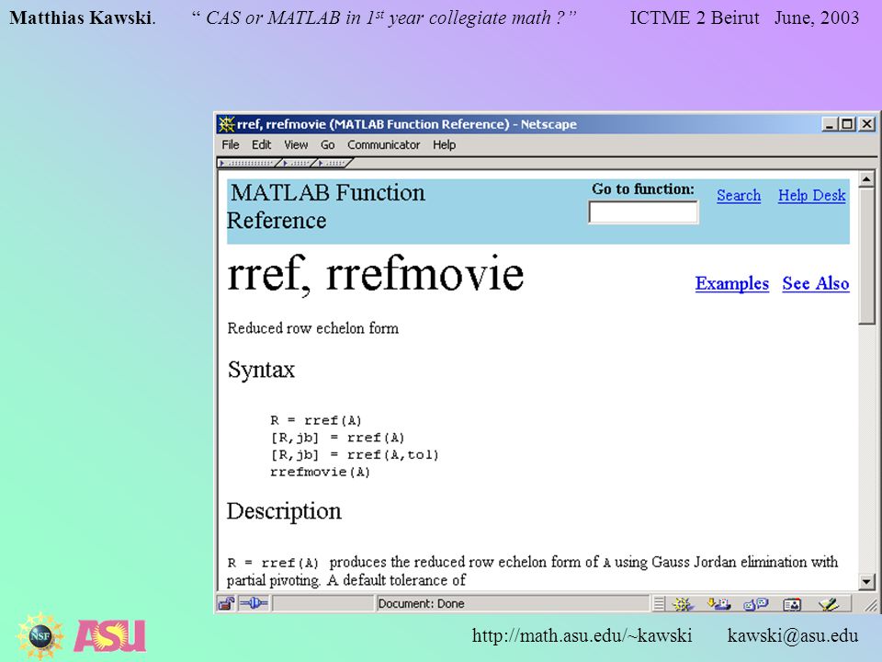Open the View menu
Viewport: 882px width, 662px height.
coord(296,144)
